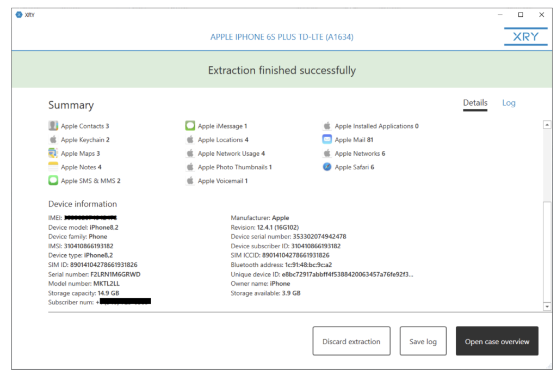Click the Apple Locations icon

pos(190,139)
